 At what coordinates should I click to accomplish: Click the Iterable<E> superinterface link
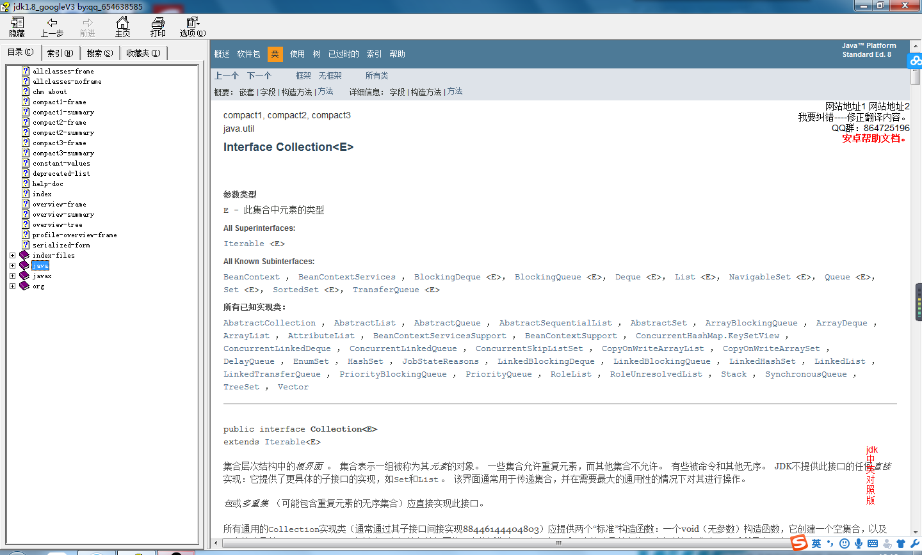coord(244,243)
